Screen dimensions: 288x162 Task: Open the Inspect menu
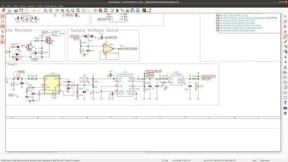(31, 6)
